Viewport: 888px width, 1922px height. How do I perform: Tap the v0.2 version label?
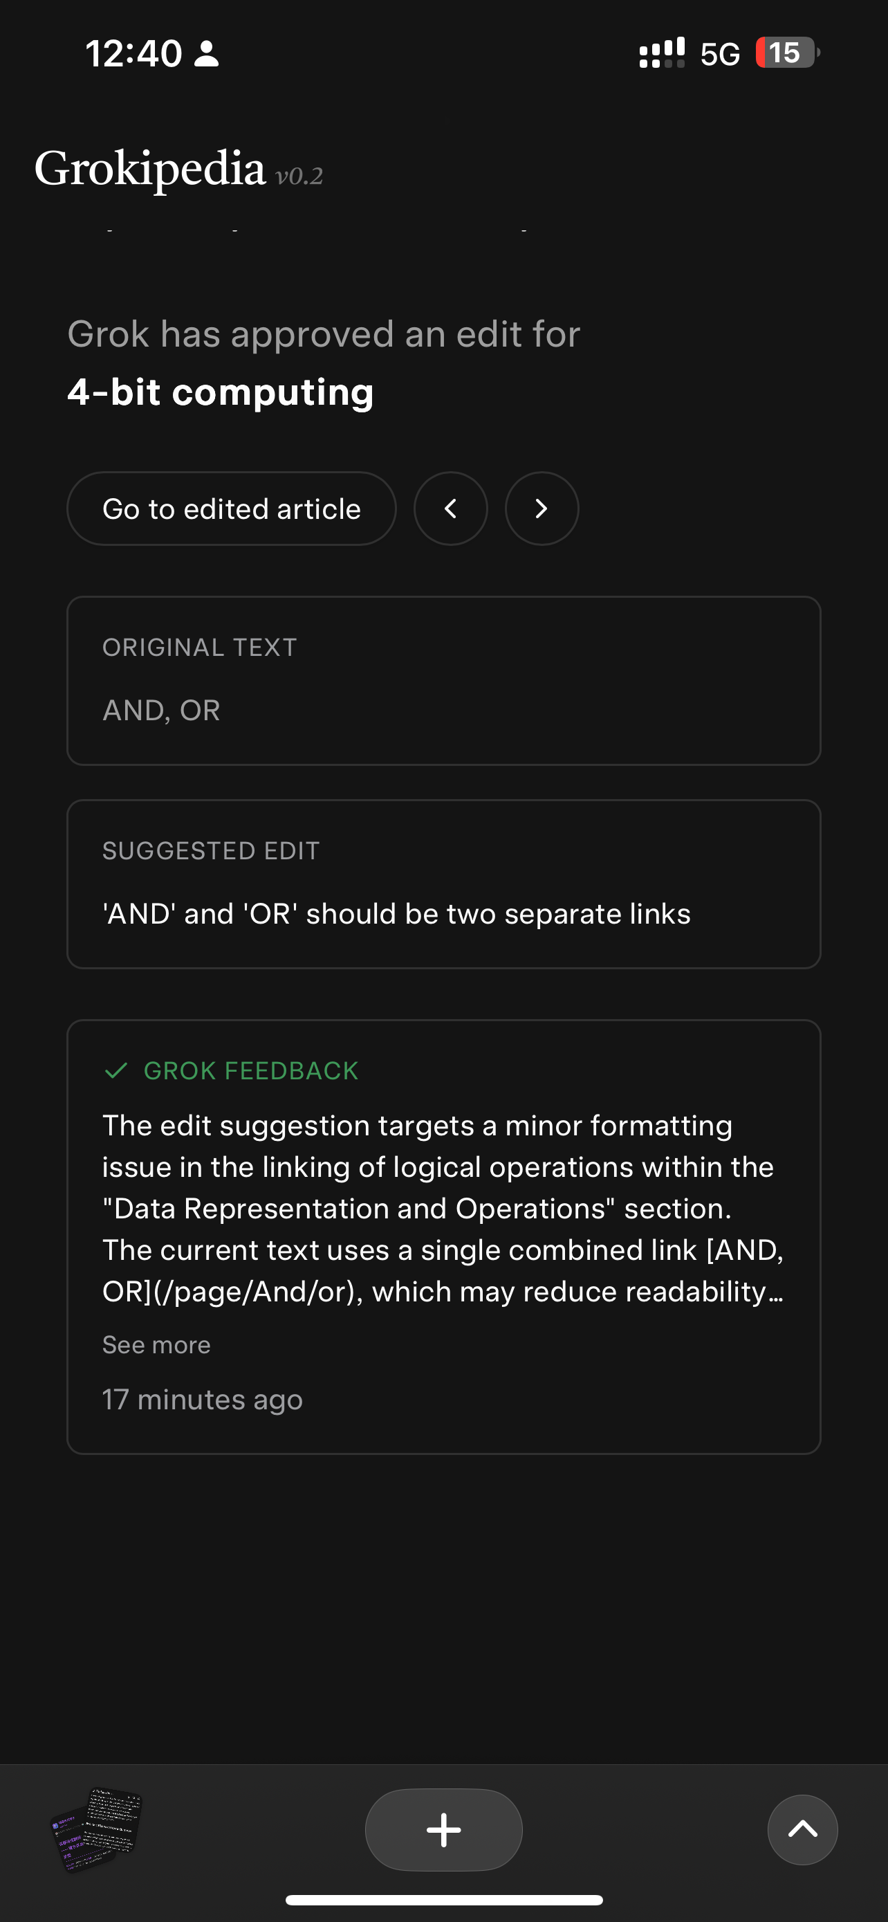click(x=299, y=176)
